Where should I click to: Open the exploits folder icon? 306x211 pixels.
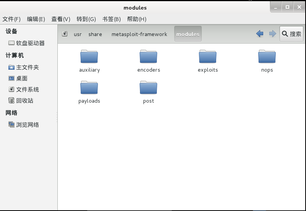coord(208,56)
